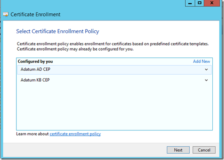224x160 pixels.
Task: Close the Certificate Enrollment dialog
Action: tap(212, 3)
